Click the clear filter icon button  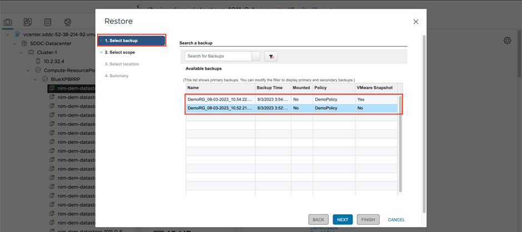(270, 56)
